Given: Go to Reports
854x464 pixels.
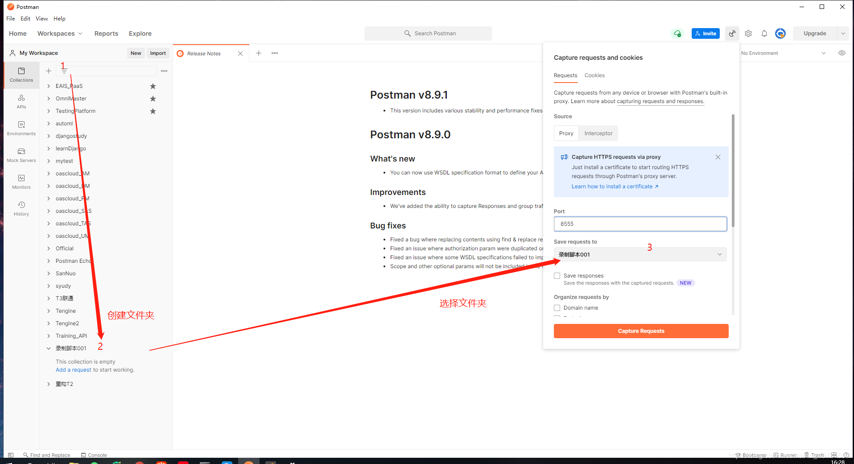Looking at the screenshot, I should click(x=106, y=33).
